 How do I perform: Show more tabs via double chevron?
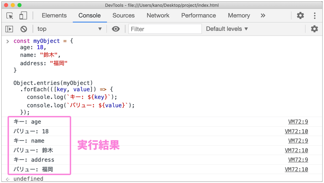263,16
